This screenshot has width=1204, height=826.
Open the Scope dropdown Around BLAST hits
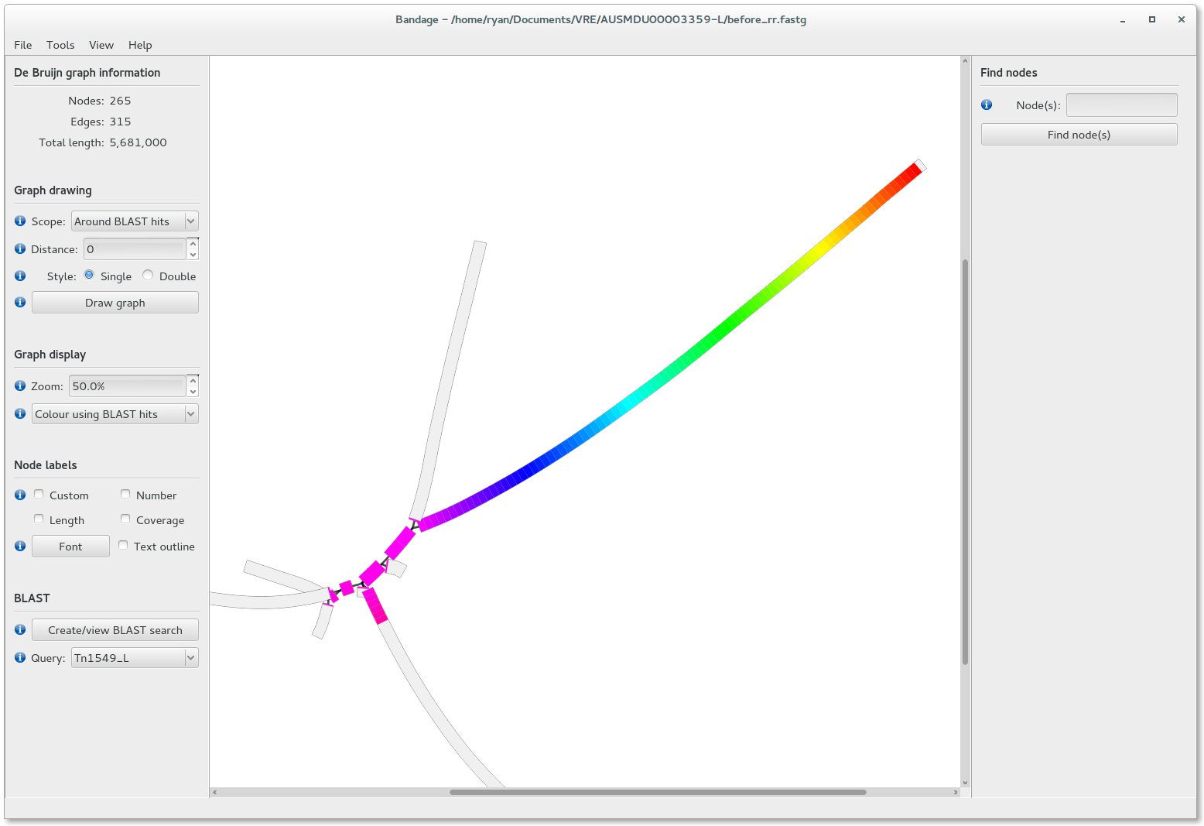coord(135,221)
